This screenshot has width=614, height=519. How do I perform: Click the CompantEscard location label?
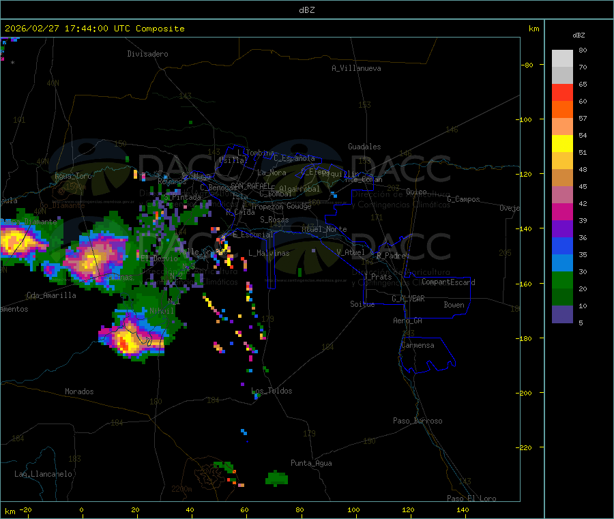click(x=448, y=282)
